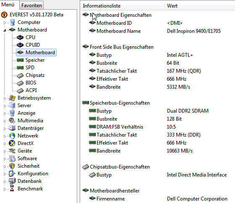Image resolution: width=235 pixels, height=203 pixels.
Task: Open the Chipsatz tree entry label
Action: click(x=35, y=75)
